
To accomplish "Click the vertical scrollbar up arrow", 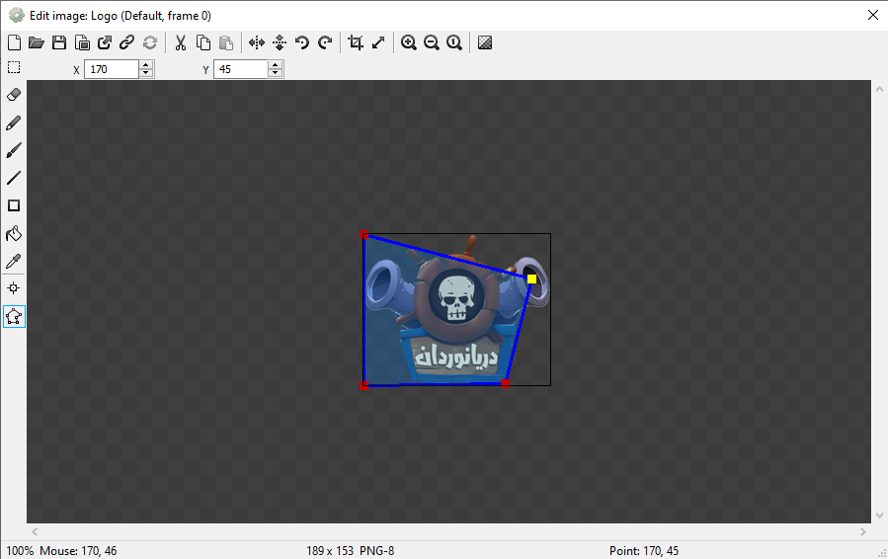I will (879, 89).
